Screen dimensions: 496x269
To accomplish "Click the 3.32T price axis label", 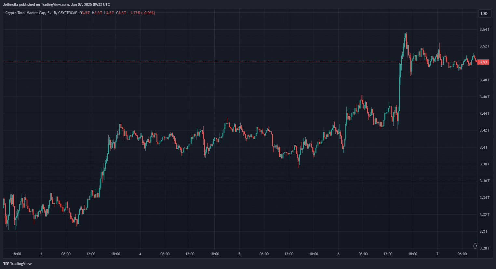I will pyautogui.click(x=484, y=215).
